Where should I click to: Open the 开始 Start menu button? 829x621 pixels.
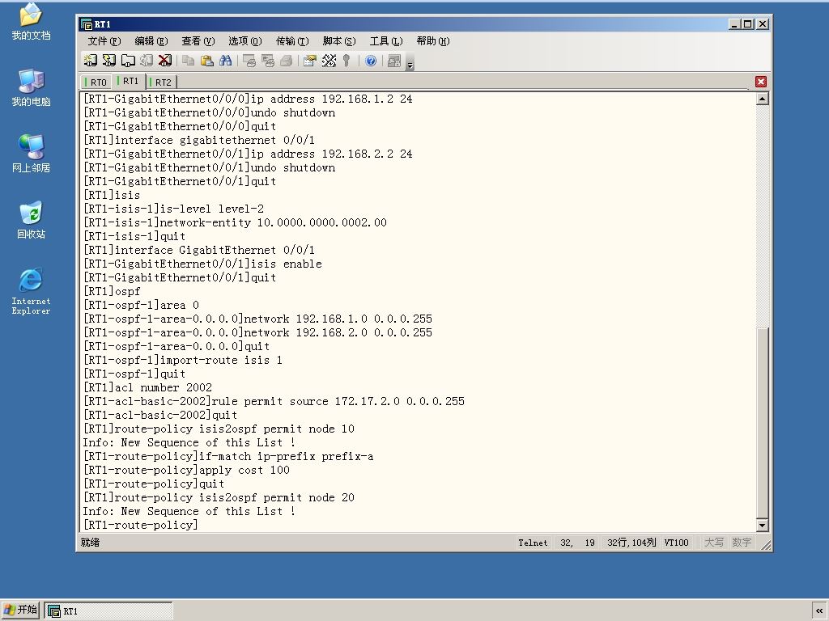pyautogui.click(x=20, y=610)
